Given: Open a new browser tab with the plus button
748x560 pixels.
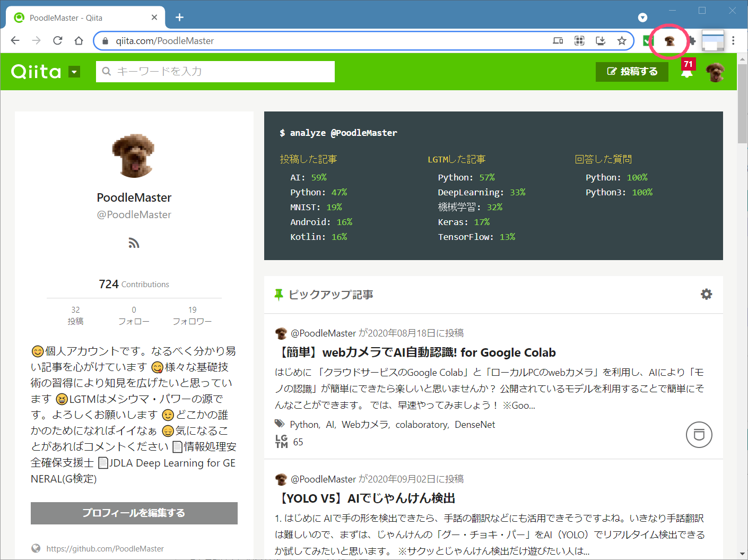Looking at the screenshot, I should pyautogui.click(x=179, y=17).
